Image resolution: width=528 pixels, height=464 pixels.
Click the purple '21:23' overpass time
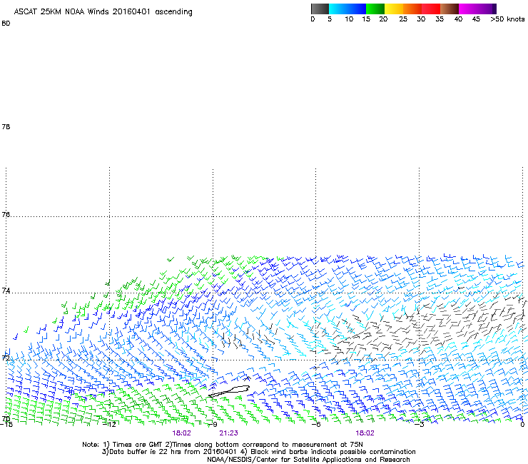click(228, 433)
